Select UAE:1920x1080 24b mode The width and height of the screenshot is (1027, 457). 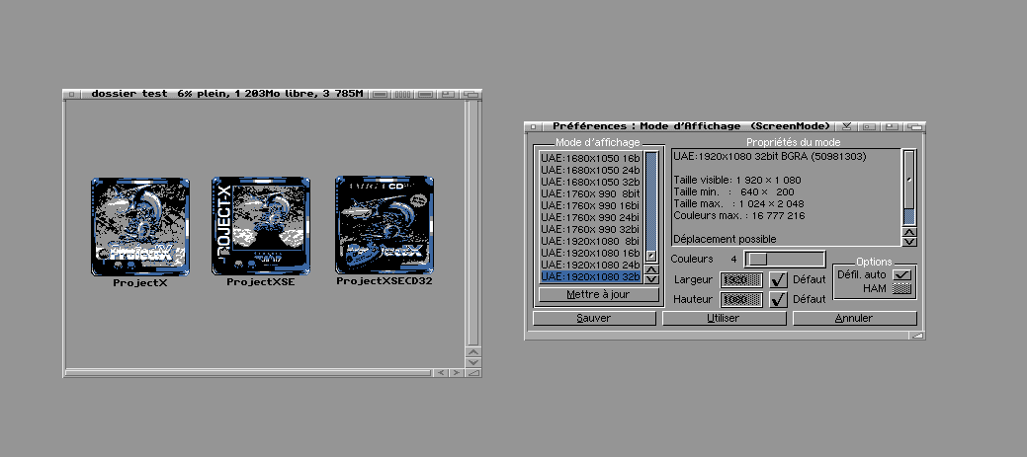[x=590, y=265]
